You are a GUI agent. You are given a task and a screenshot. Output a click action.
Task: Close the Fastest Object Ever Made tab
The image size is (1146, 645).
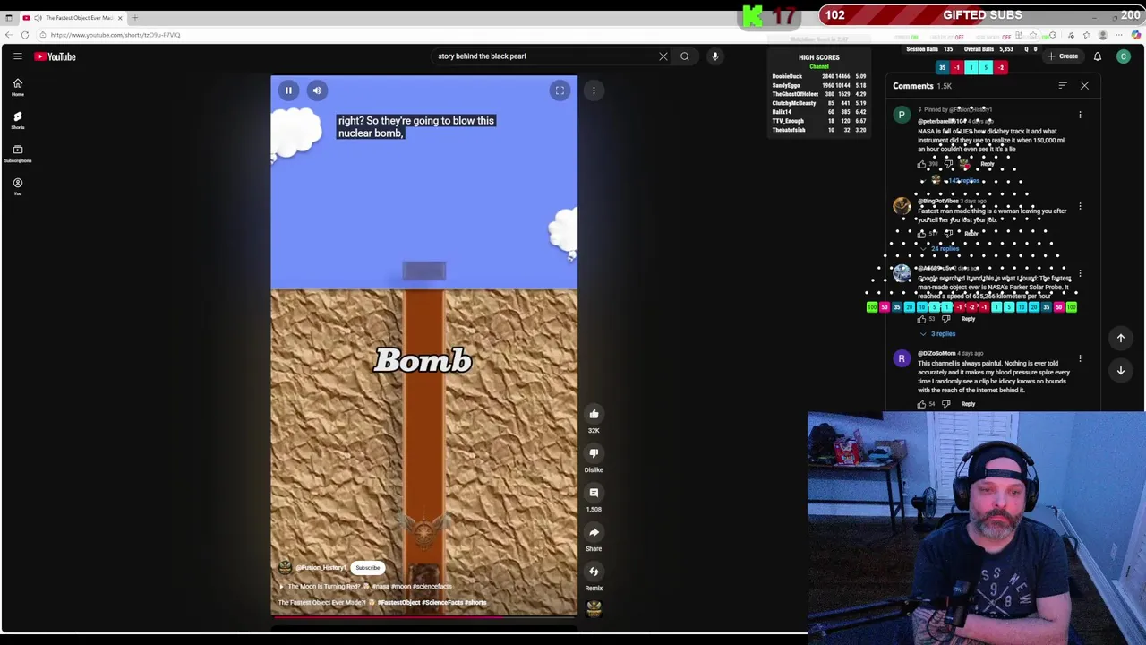119,18
